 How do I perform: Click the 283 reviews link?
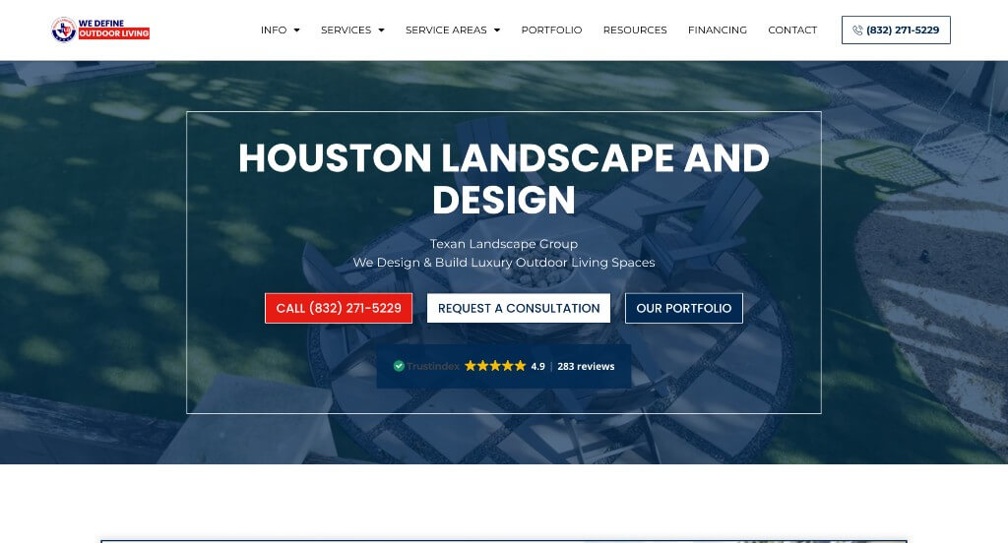pos(586,366)
